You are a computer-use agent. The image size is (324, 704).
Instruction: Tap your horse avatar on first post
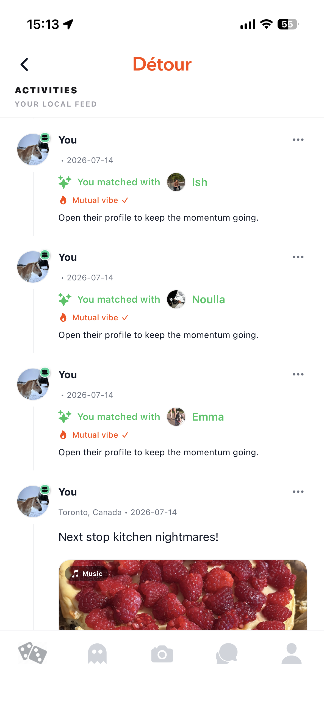pos(33,149)
